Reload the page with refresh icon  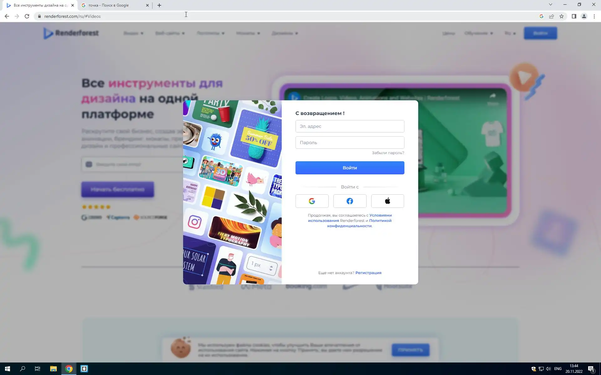27,16
